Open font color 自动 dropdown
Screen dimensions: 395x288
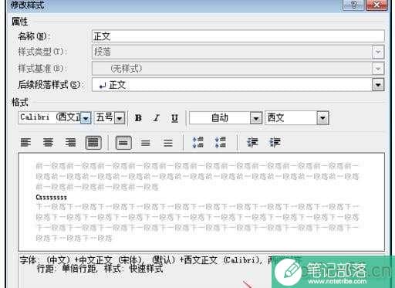[256, 118]
